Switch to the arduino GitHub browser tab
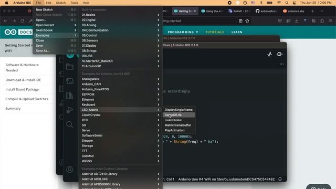 tap(266, 11)
